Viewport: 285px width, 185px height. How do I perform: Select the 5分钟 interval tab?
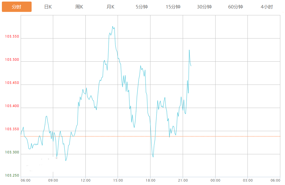point(142,7)
